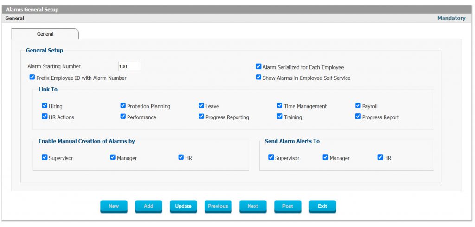Uncheck Manager under Send Alarm Alerts To
Screen dimensions: 475x227
(325, 157)
